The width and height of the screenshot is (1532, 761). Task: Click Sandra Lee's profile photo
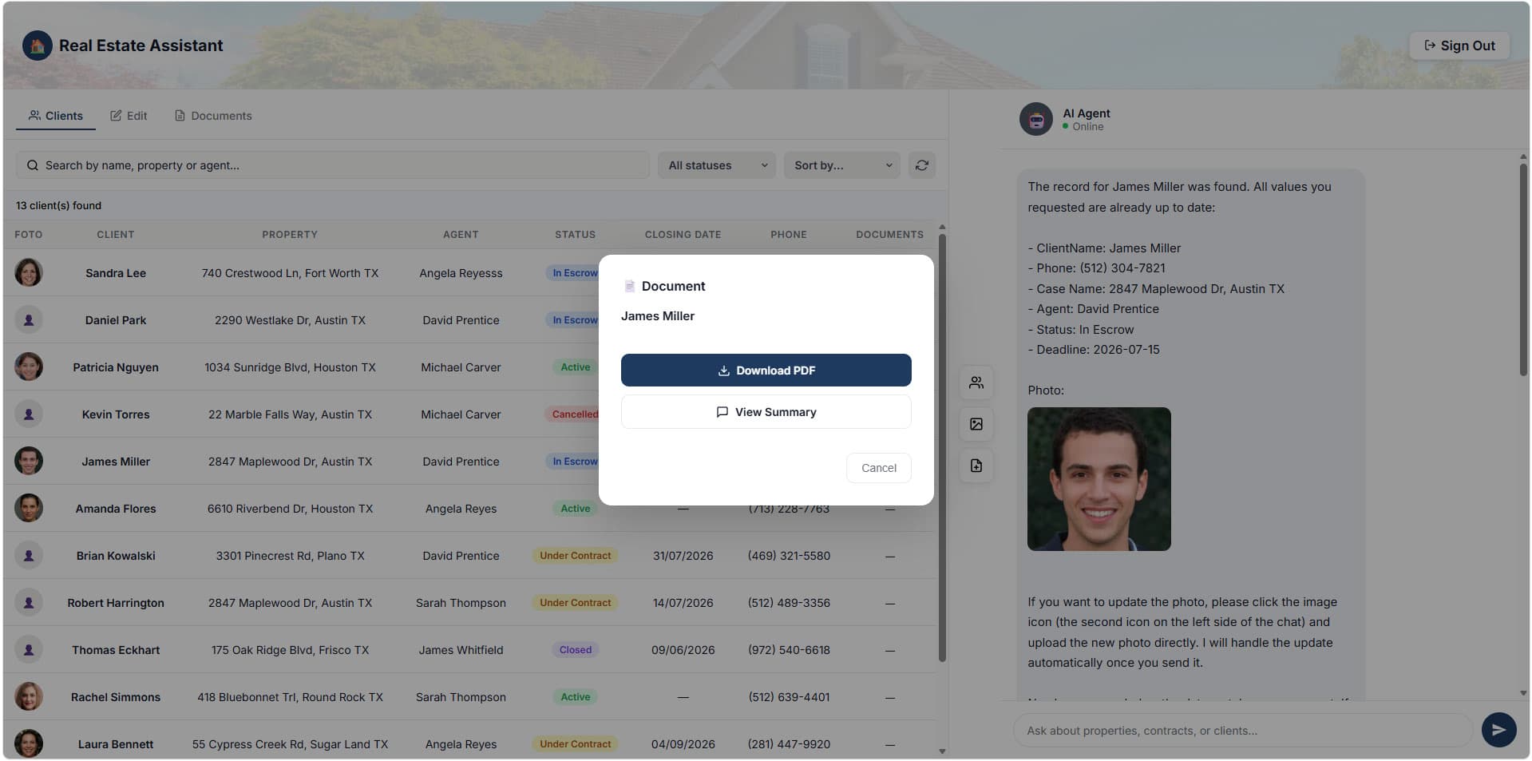[29, 272]
